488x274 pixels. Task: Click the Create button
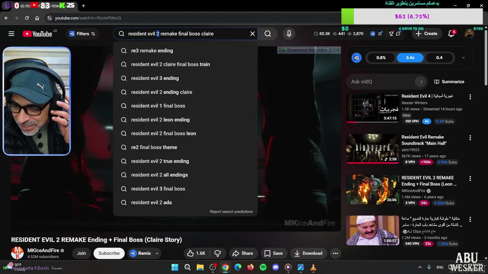tap(427, 34)
